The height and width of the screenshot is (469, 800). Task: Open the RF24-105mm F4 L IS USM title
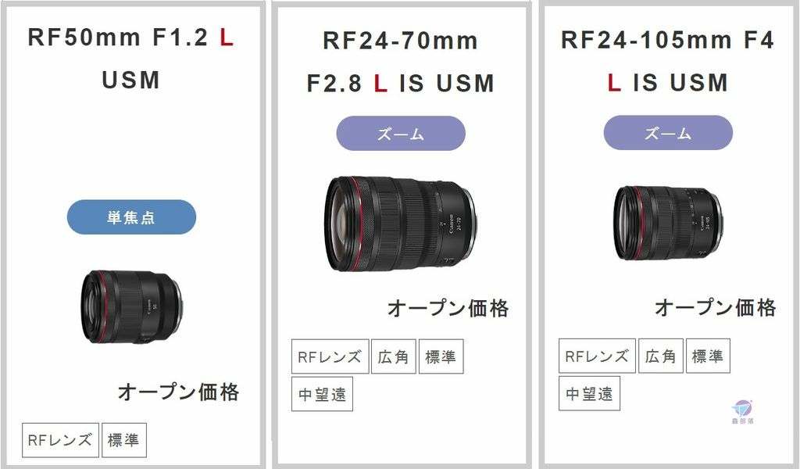tap(668, 61)
